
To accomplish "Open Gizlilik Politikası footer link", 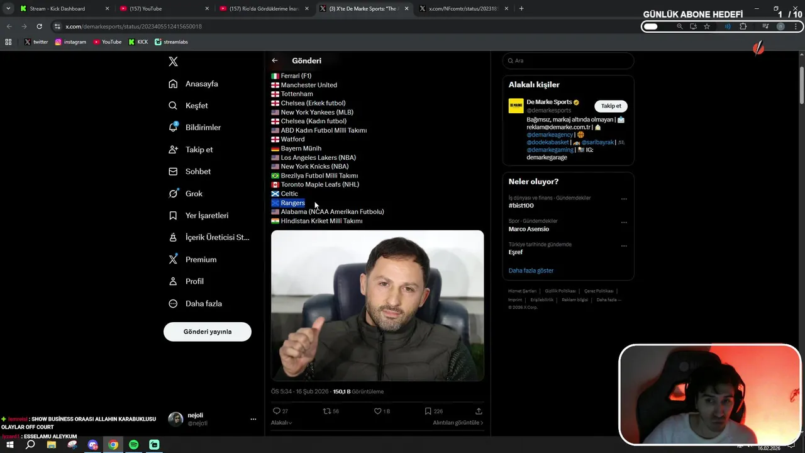I will point(560,291).
